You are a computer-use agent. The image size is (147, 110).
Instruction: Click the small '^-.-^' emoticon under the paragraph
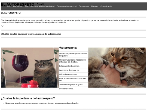click(3, 26)
